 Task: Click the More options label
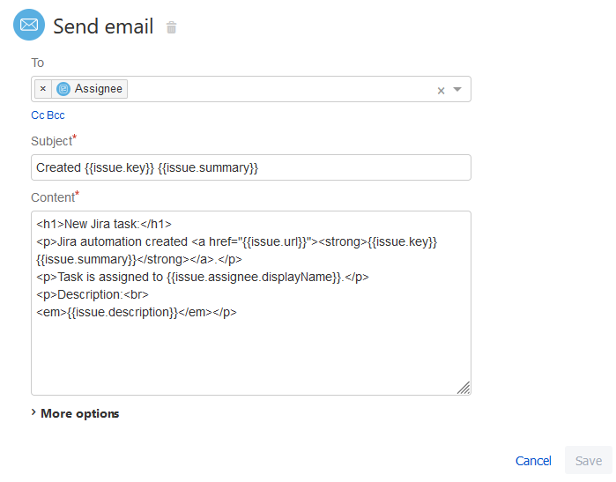[79, 413]
